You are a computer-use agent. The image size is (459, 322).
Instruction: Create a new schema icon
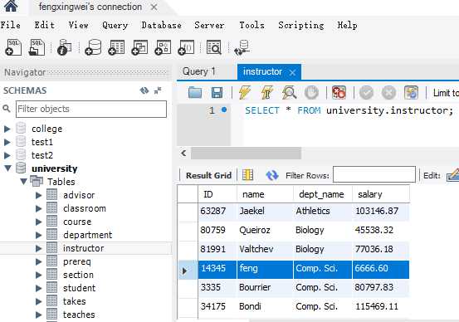(93, 47)
